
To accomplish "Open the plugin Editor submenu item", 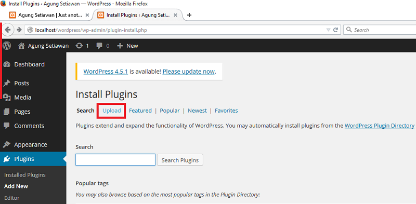I will (x=12, y=198).
